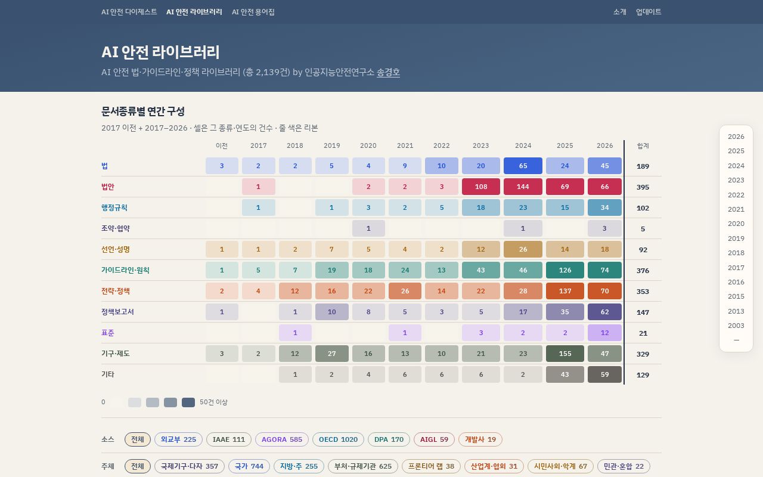Filter 주체 by 산업계·협회 31

494,466
